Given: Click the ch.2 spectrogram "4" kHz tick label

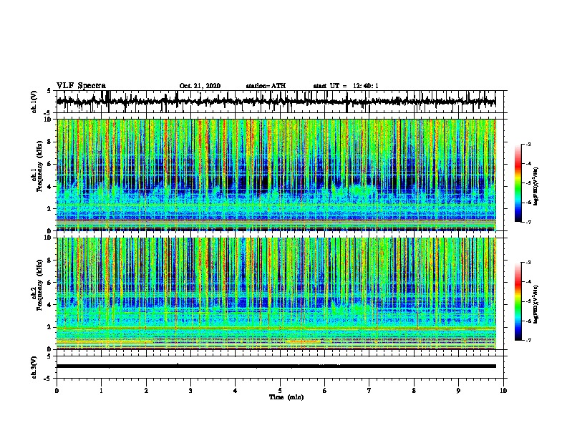Looking at the screenshot, I should pos(50,305).
